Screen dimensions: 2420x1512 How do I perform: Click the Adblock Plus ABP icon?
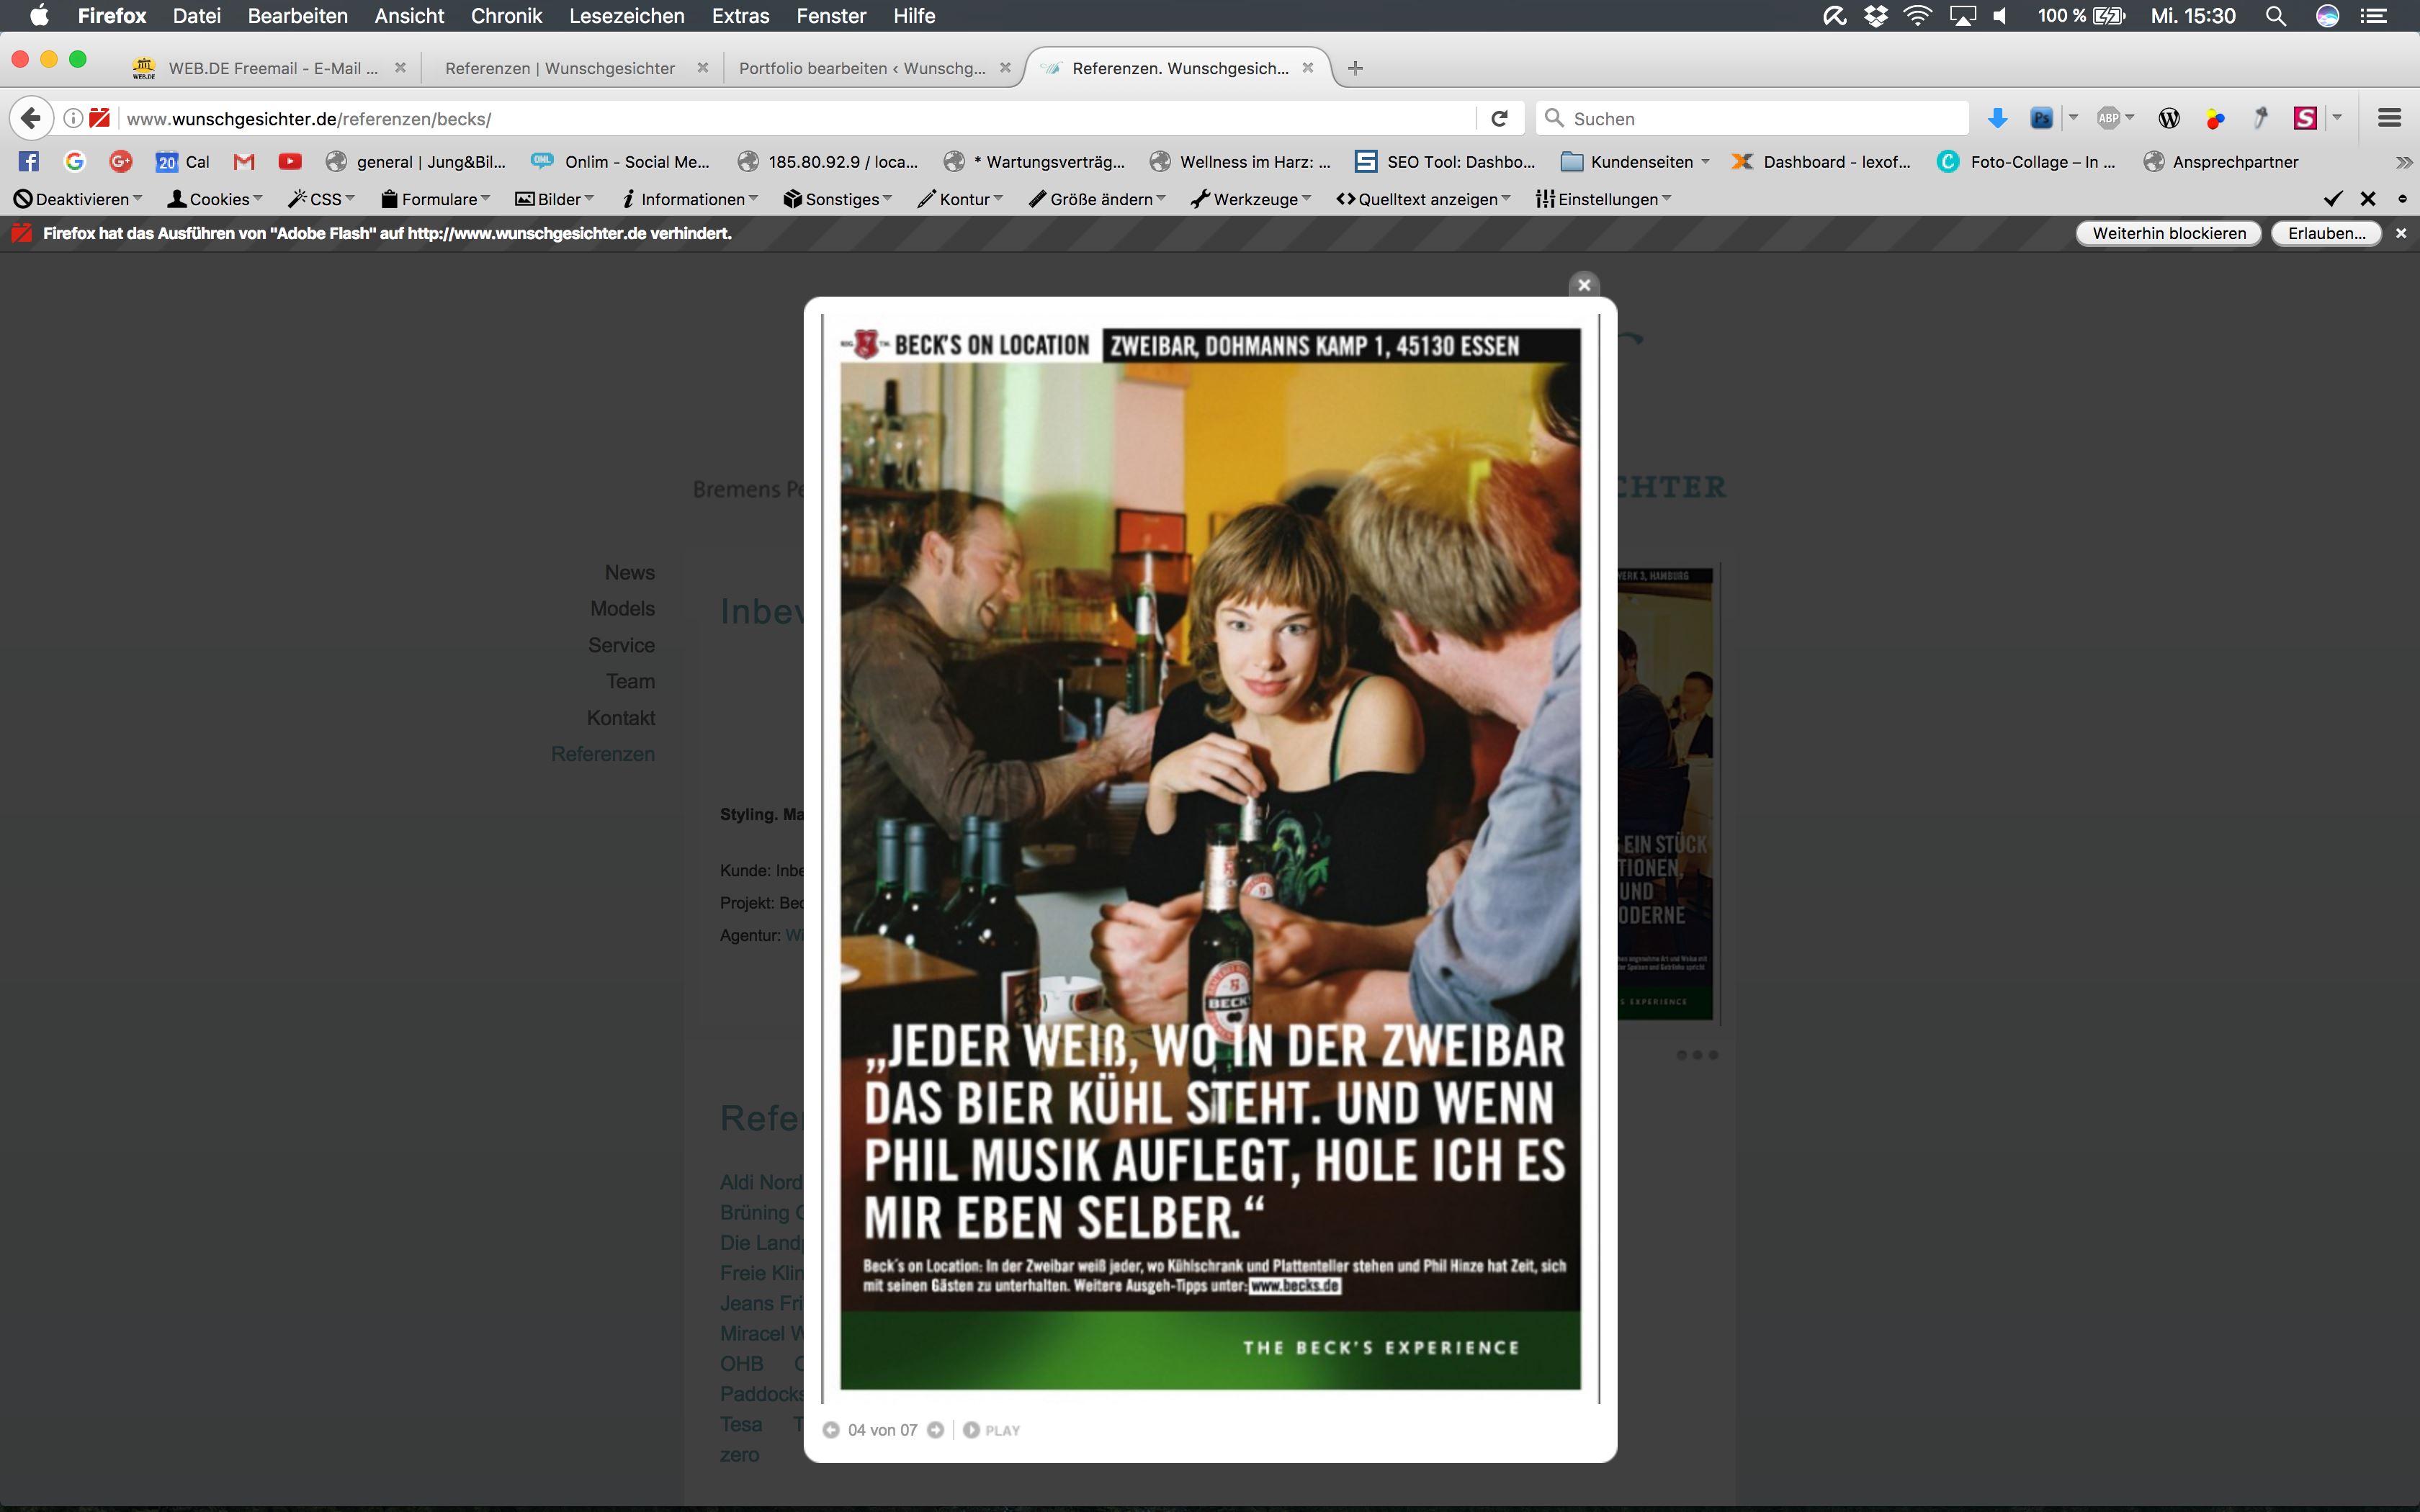click(2108, 118)
